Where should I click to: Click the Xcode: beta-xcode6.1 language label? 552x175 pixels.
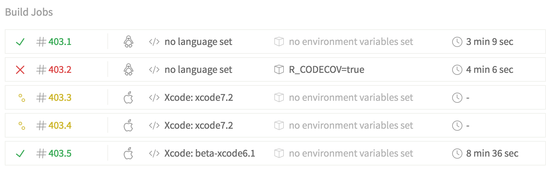tap(210, 154)
